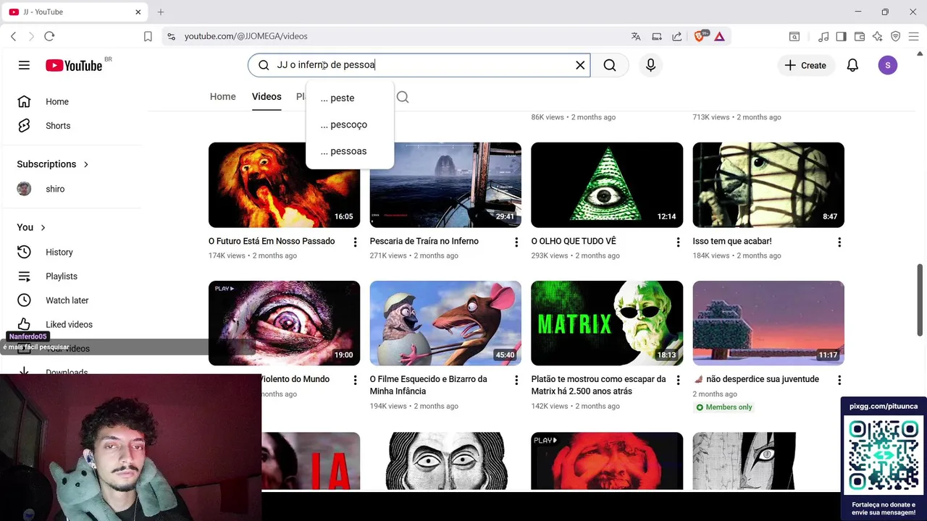
Task: Play Pescaria de Traíra no Inferno thumbnail
Action: coord(445,185)
